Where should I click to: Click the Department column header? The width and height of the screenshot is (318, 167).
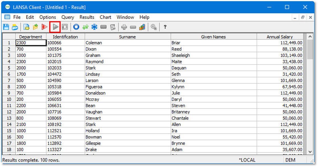tap(31, 37)
